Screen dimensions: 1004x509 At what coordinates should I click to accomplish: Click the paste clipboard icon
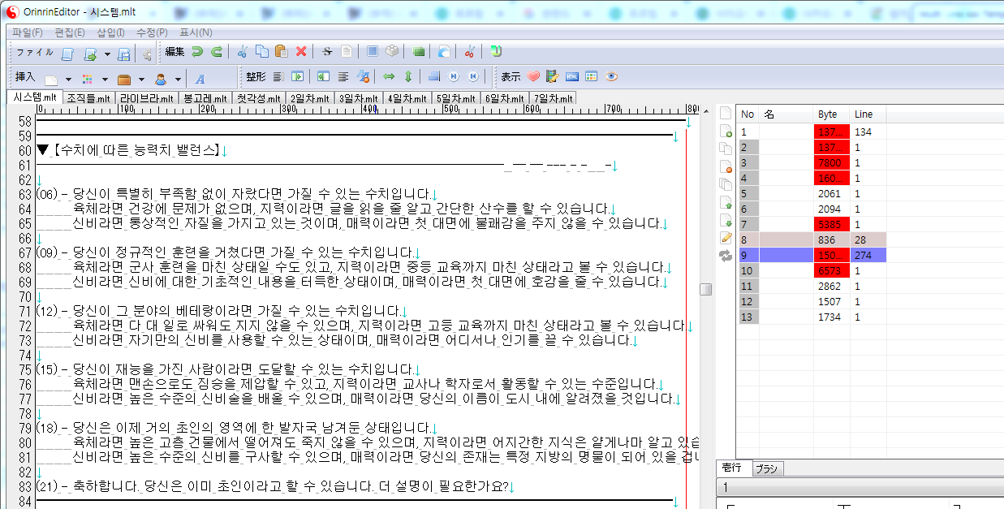(x=282, y=52)
